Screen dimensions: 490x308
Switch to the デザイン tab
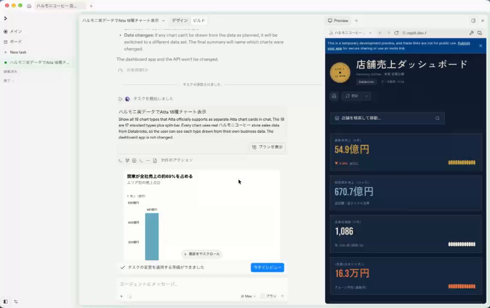pyautogui.click(x=180, y=21)
